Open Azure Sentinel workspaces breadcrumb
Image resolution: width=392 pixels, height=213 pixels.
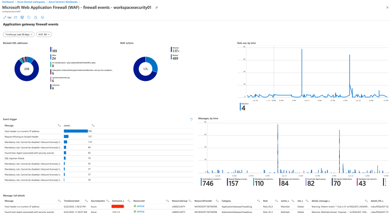coord(31,2)
